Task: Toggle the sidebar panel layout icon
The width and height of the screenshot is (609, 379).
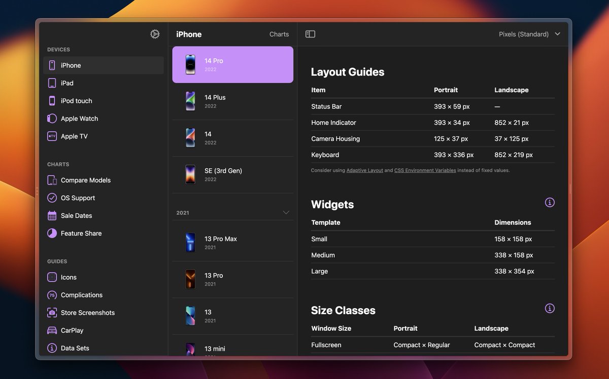Action: click(310, 34)
